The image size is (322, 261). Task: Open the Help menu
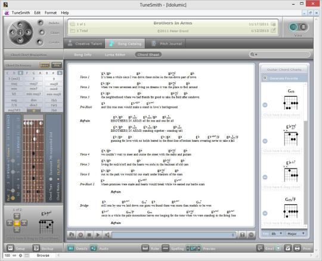(65, 13)
